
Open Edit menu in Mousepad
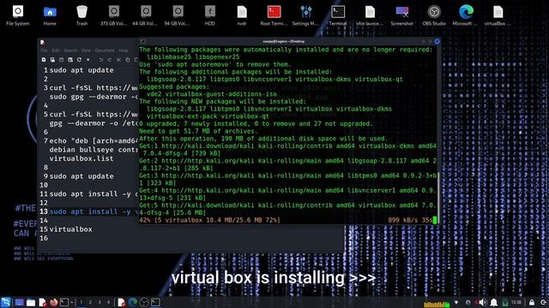[x=56, y=50]
